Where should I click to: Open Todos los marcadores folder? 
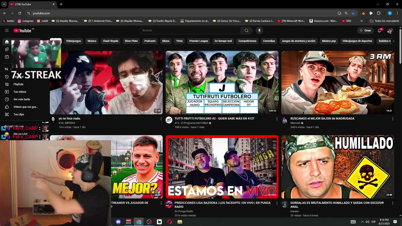(x=385, y=21)
